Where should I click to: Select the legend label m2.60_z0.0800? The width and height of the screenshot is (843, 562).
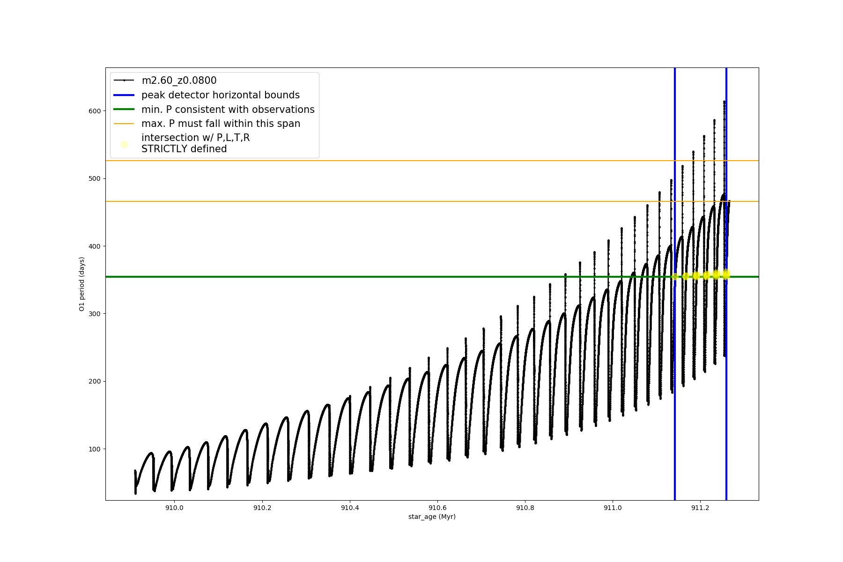(179, 81)
